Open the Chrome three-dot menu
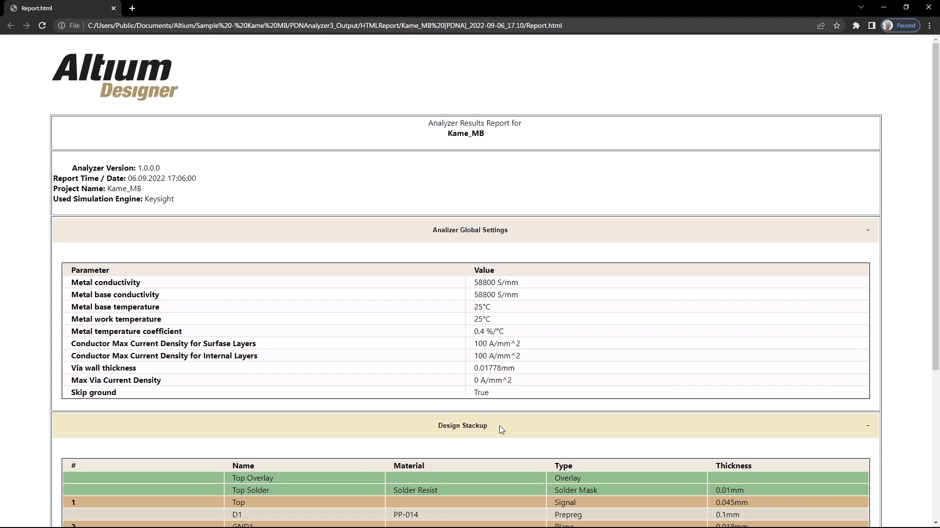Viewport: 940px width, 528px height. [x=930, y=25]
